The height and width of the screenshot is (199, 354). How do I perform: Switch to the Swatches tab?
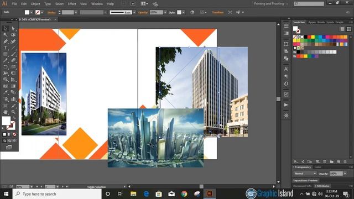click(x=299, y=22)
